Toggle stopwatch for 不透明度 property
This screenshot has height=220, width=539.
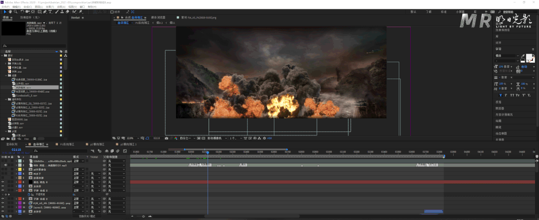[29, 194]
